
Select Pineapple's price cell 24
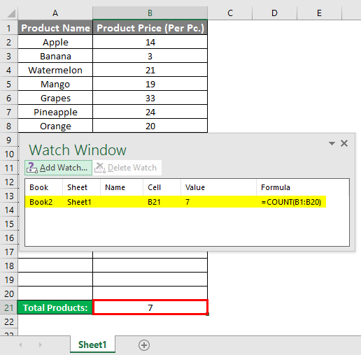(x=150, y=112)
